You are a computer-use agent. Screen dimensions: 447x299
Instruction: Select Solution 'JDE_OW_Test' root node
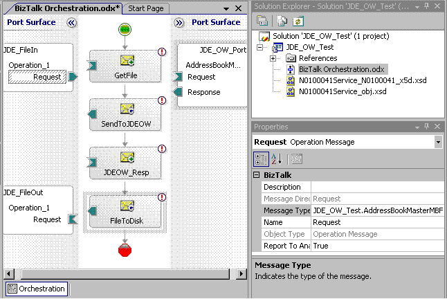click(331, 36)
